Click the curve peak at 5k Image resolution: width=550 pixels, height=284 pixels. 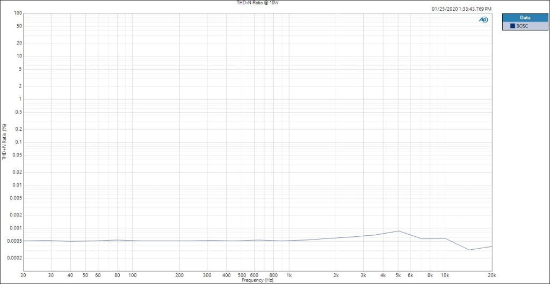tap(398, 231)
